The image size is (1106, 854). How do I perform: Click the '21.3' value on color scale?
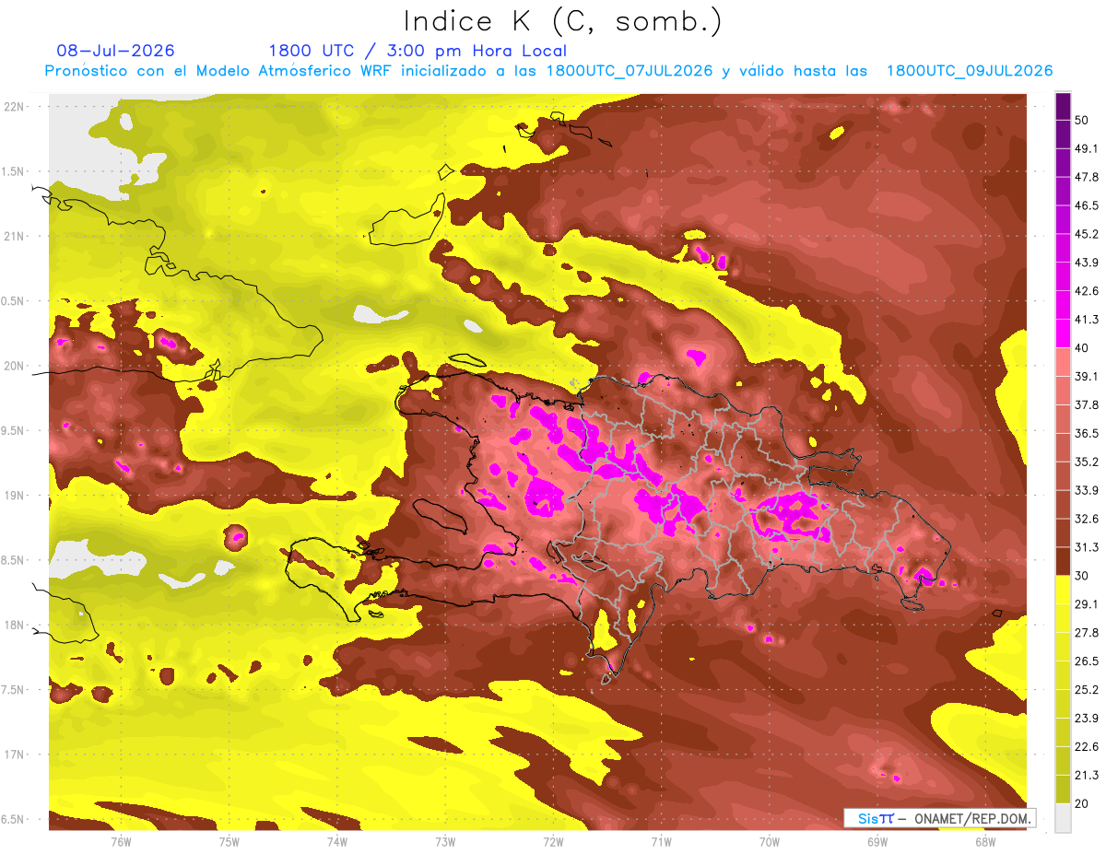(1086, 776)
